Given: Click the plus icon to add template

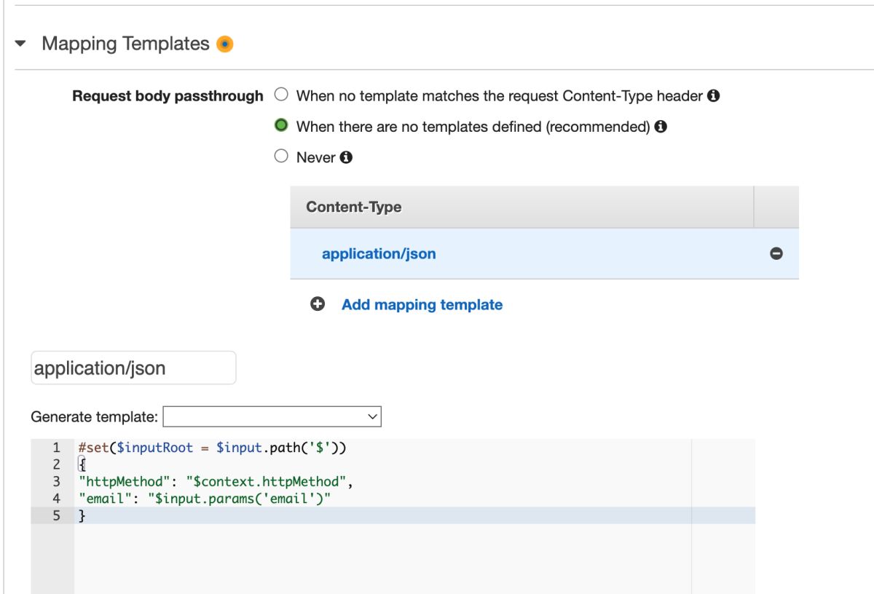Looking at the screenshot, I should 318,305.
